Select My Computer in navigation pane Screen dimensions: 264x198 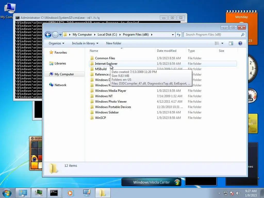point(64,74)
